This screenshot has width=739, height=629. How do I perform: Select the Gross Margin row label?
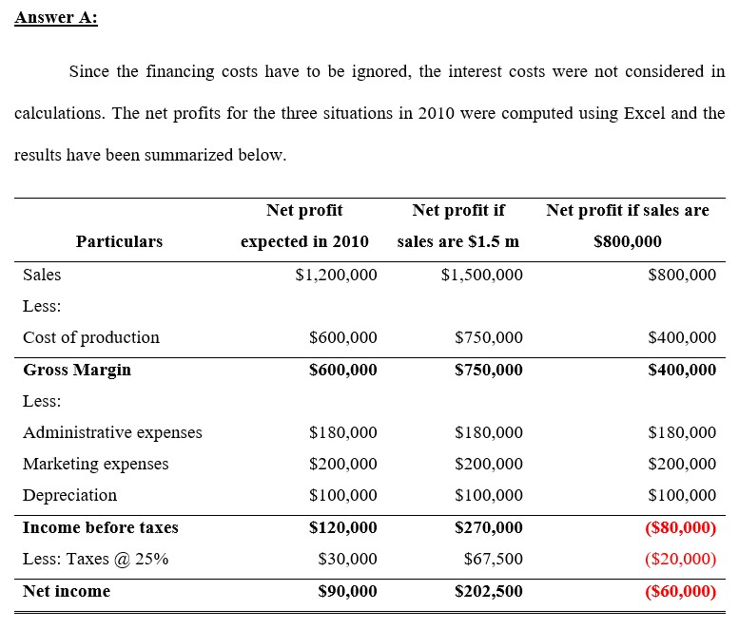pos(77,370)
